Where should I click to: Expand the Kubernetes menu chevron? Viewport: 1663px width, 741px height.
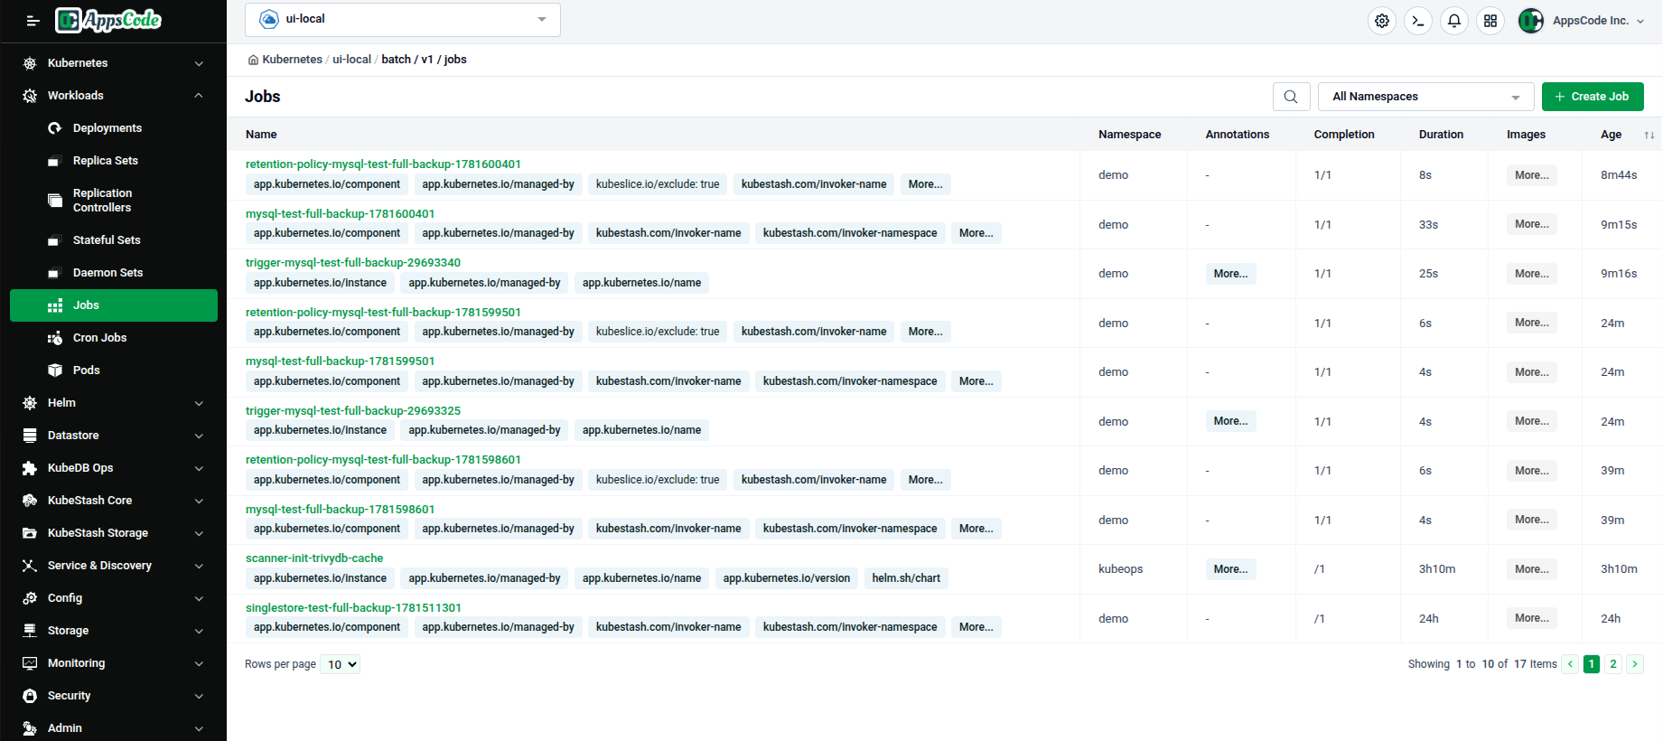pos(199,63)
